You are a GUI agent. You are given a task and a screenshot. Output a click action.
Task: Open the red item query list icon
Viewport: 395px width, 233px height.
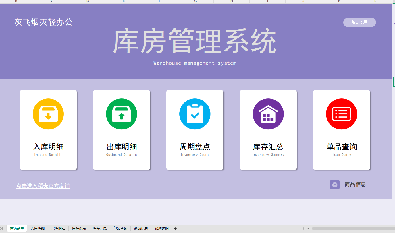(342, 114)
